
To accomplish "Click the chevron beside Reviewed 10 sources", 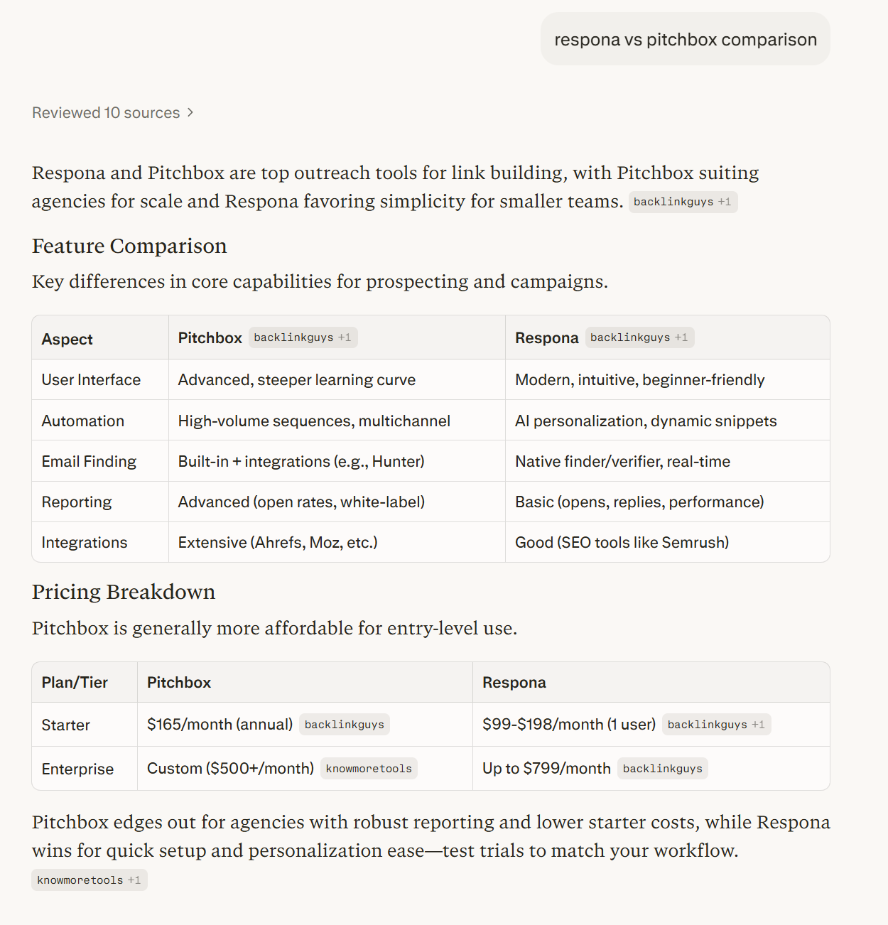I will point(190,112).
